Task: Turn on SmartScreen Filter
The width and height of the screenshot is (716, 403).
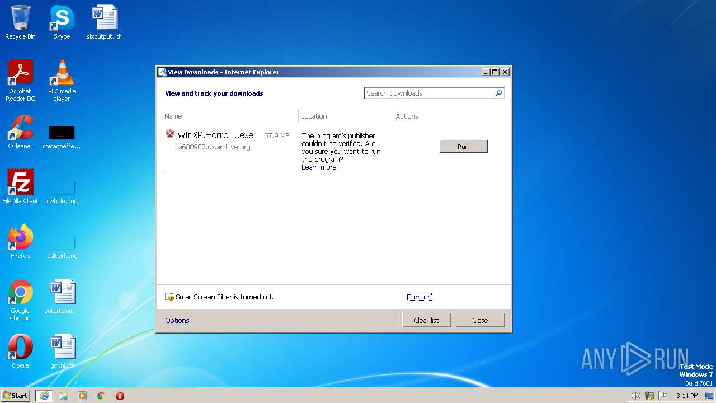Action: click(419, 297)
